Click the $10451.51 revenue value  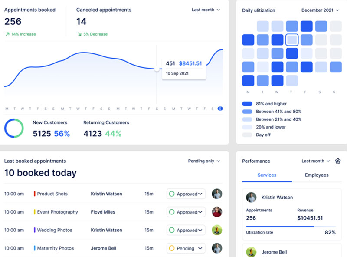click(310, 218)
